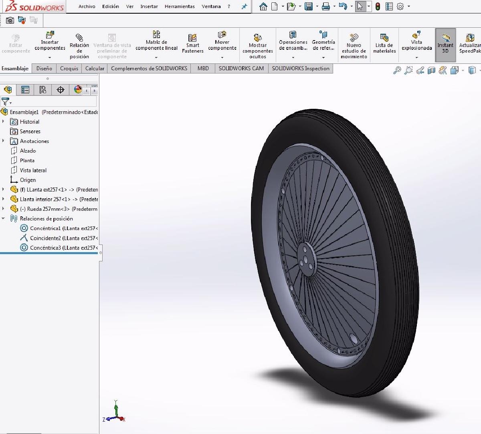
Task: Open Options with the gear icon
Action: tap(400, 6)
